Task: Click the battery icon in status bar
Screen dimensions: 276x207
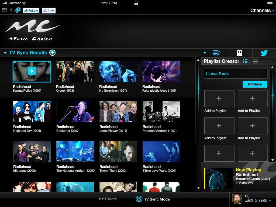Action: [x=270, y=3]
